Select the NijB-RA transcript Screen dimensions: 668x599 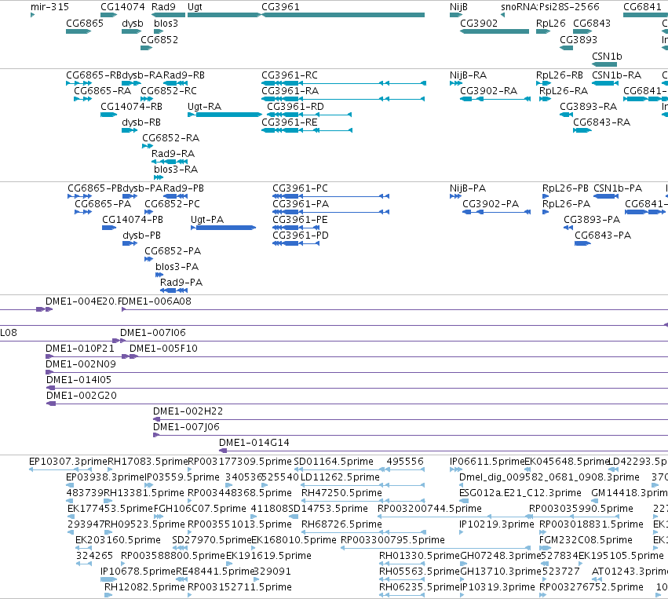click(456, 83)
